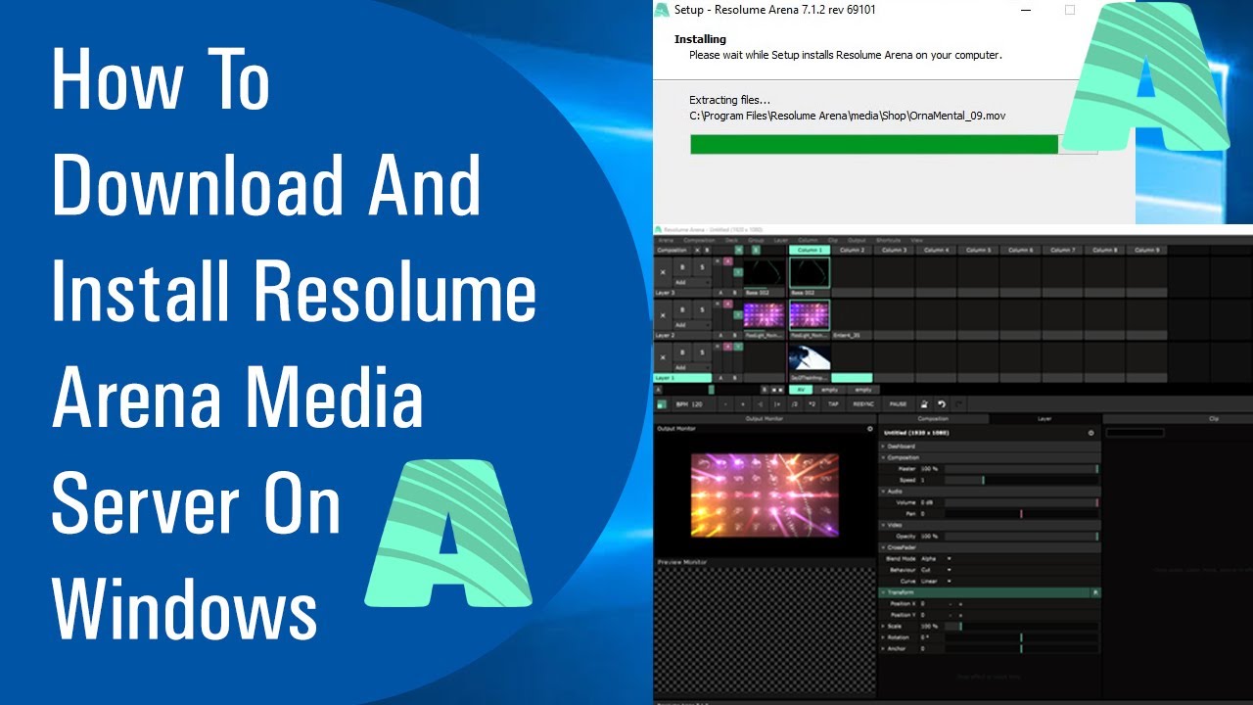
Task: Click the undo arrow in the transport bar
Action: coord(942,403)
